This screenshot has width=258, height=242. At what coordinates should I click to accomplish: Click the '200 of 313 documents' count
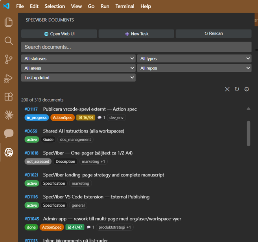tap(42, 100)
